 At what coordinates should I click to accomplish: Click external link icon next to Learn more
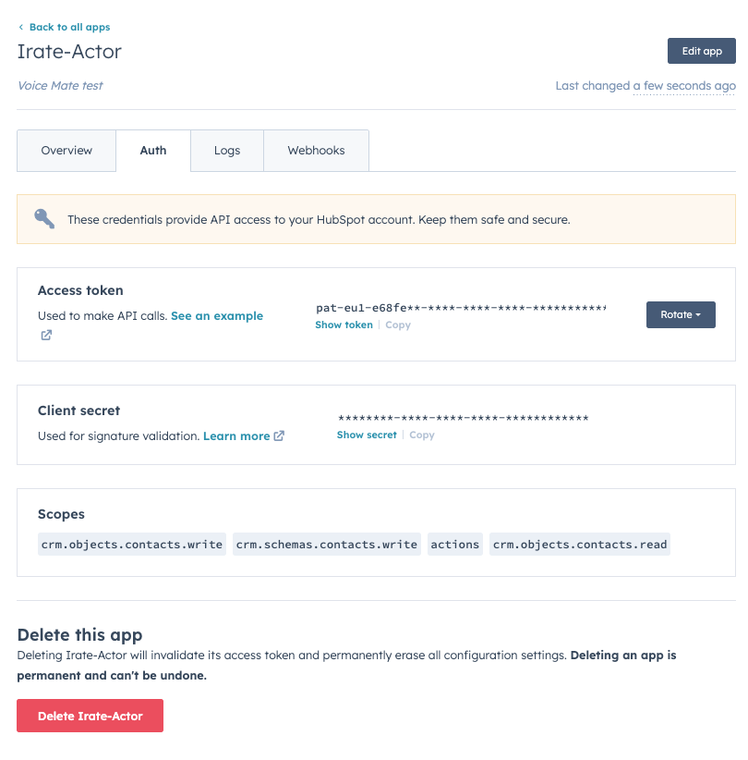pos(279,436)
